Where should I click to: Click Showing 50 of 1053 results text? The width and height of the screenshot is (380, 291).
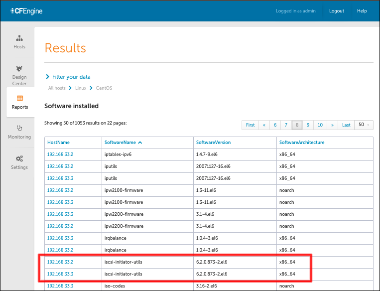86,123
